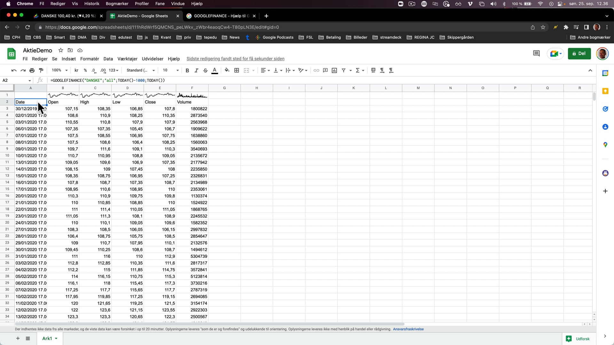Click the green Del share button
Screen dimensions: 614x345
(579, 53)
